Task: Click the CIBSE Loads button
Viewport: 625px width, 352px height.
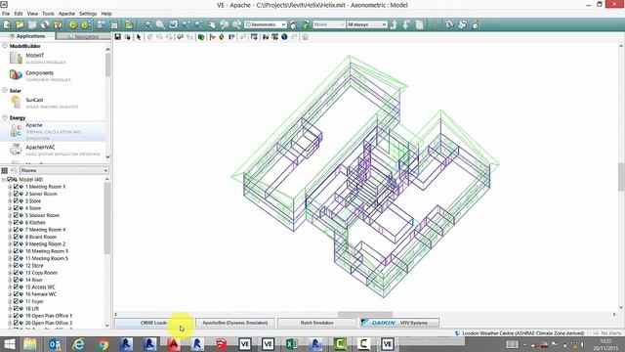Action: (154, 323)
